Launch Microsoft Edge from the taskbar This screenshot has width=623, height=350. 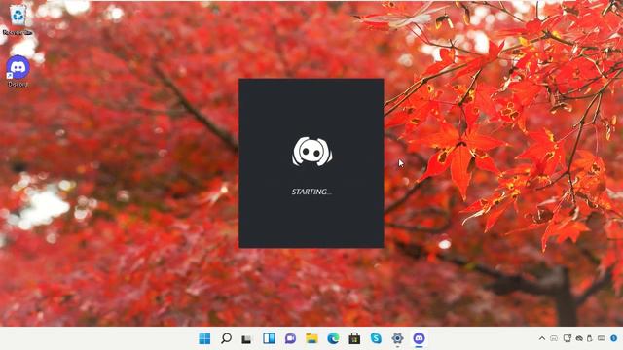point(333,338)
